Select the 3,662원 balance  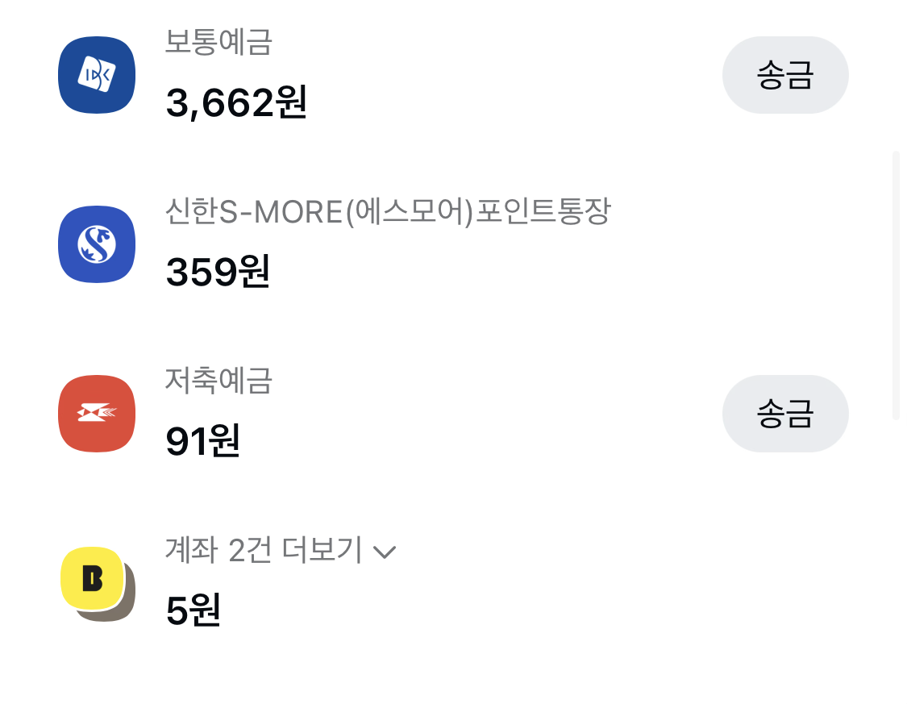[x=236, y=103]
